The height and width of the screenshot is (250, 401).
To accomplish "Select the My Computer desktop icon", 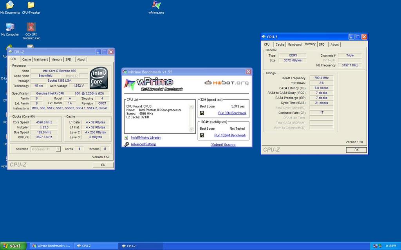I will (x=10, y=29).
